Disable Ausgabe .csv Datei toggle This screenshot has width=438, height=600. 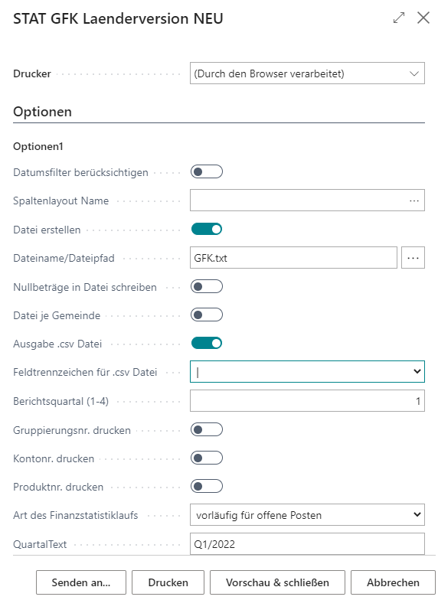click(207, 343)
